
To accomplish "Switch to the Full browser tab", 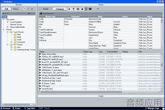I will 6,9.
